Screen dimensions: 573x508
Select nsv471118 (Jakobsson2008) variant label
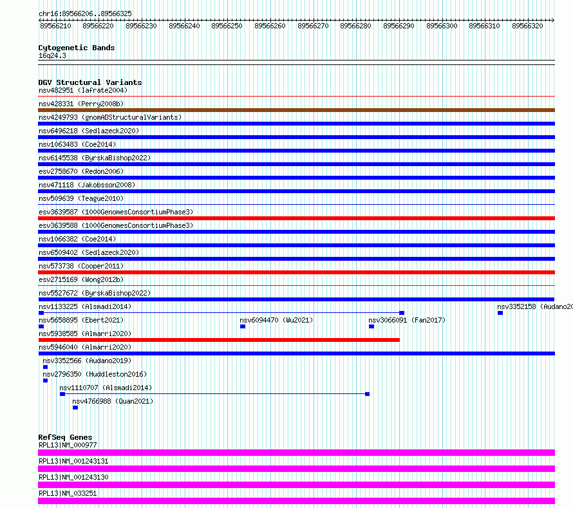pyautogui.click(x=87, y=185)
